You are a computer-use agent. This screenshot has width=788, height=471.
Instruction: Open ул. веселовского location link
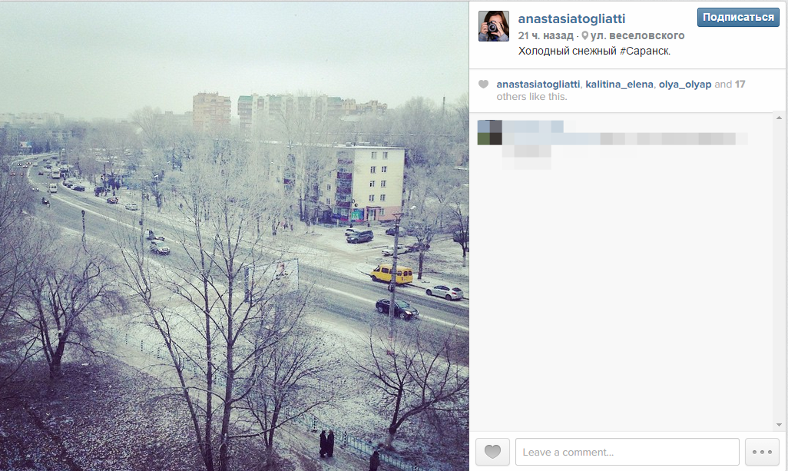(637, 35)
